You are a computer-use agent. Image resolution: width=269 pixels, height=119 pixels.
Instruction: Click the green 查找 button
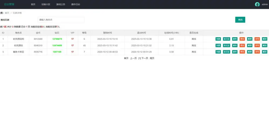coord(240,20)
